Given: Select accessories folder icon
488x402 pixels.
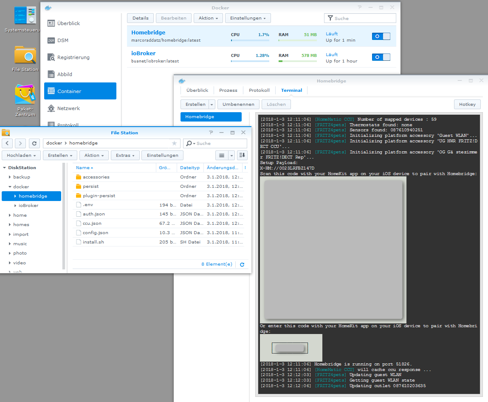Looking at the screenshot, I should point(79,177).
